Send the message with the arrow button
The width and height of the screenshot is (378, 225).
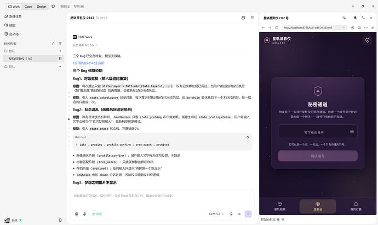248,214
